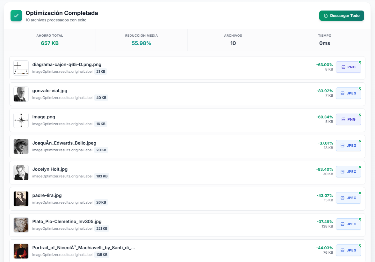Viewport: 375px width, 262px height.
Task: Click image icon in Plato JPEG button
Action: (x=343, y=224)
